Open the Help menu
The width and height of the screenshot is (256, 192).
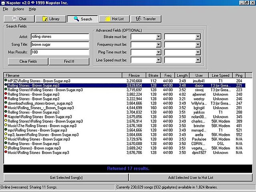tap(32, 9)
